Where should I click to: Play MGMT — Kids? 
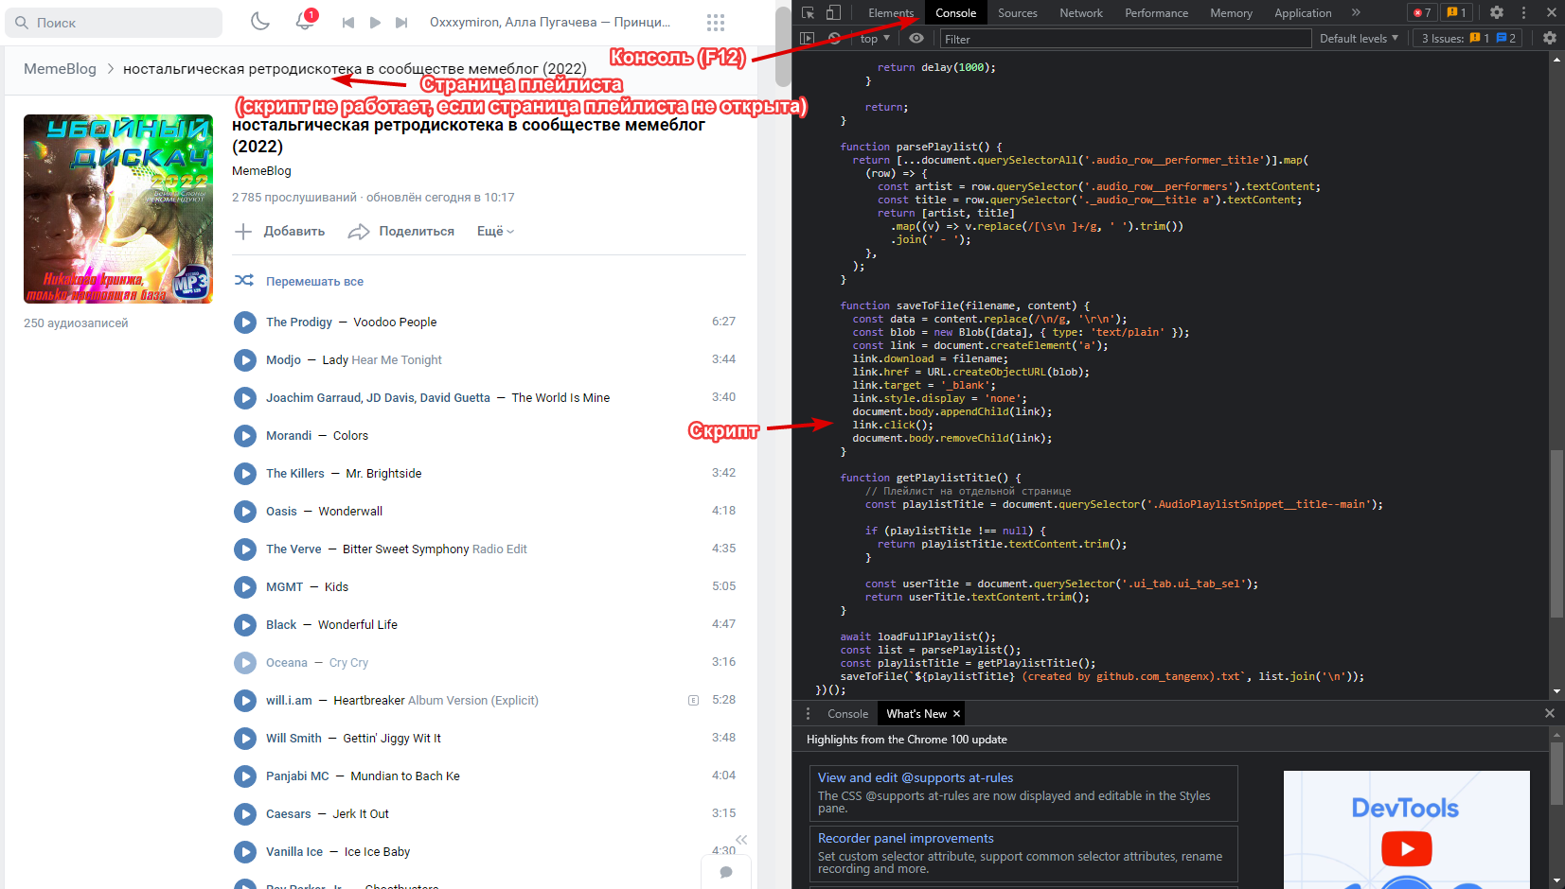245,587
